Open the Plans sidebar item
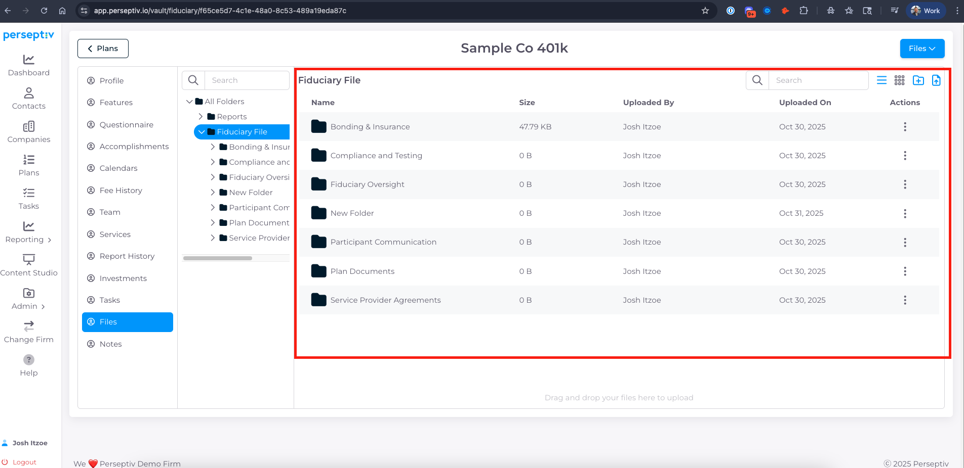The height and width of the screenshot is (468, 964). coord(29,166)
